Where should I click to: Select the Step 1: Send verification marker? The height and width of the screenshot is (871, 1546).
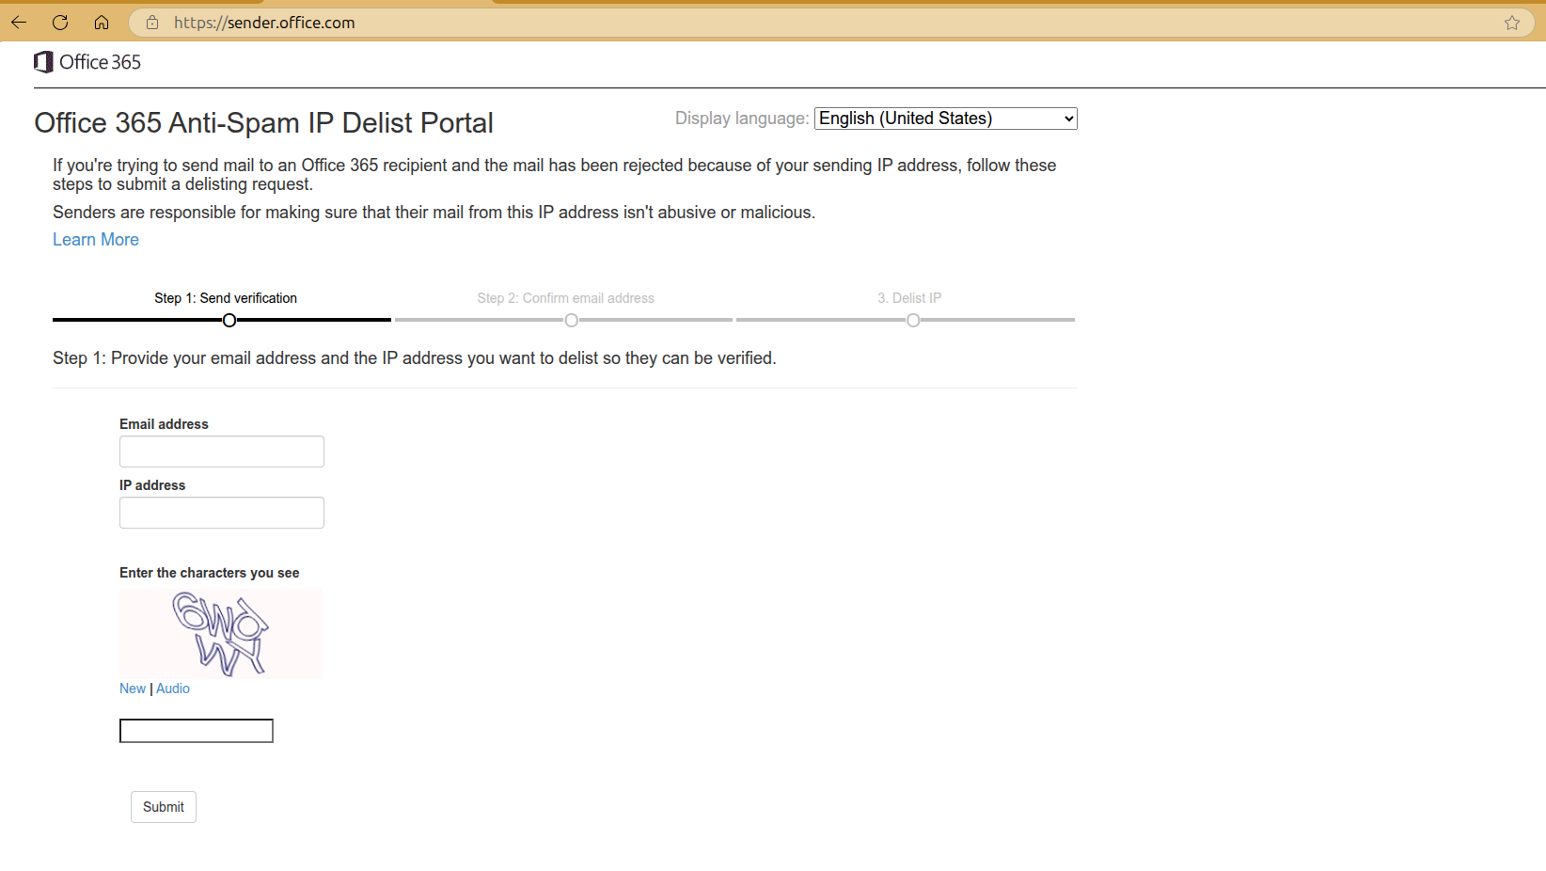tap(229, 320)
